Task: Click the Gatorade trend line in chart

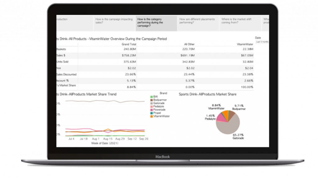Action: [x=105, y=101]
